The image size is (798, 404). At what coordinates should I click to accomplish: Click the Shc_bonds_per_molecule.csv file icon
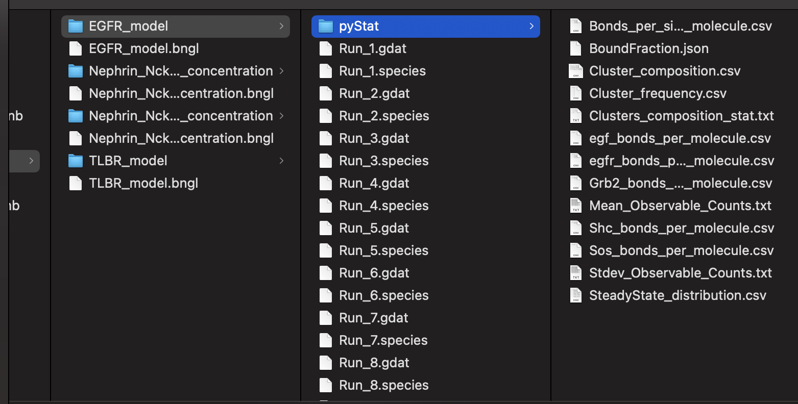[x=576, y=228]
